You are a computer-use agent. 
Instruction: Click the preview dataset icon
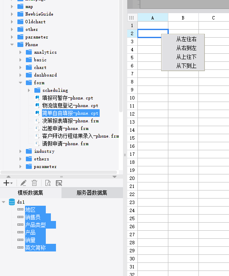[x=48, y=183]
